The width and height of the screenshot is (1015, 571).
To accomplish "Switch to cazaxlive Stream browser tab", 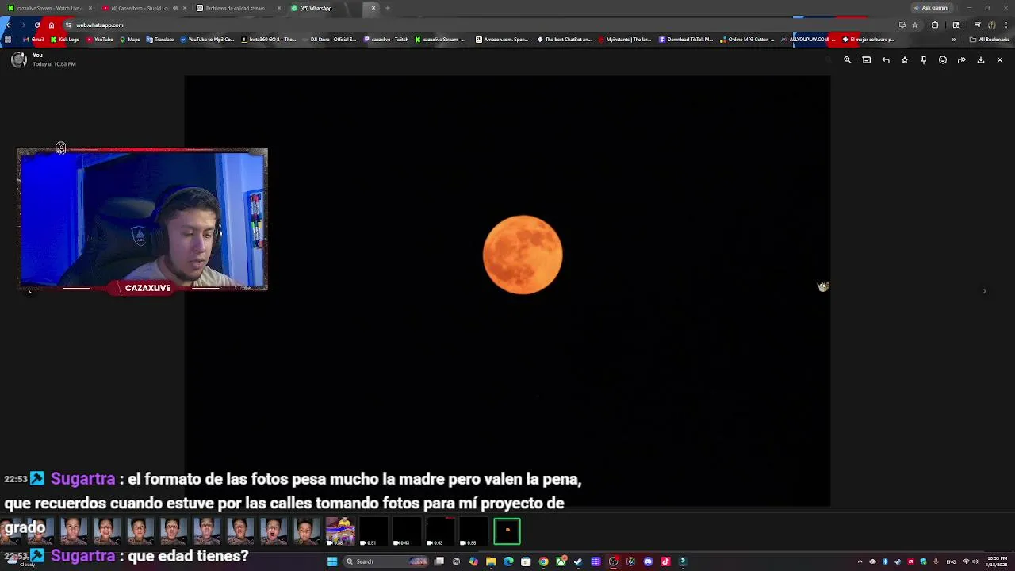I will (48, 8).
